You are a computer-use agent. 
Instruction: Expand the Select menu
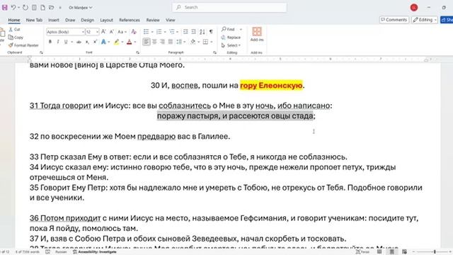click(231, 45)
